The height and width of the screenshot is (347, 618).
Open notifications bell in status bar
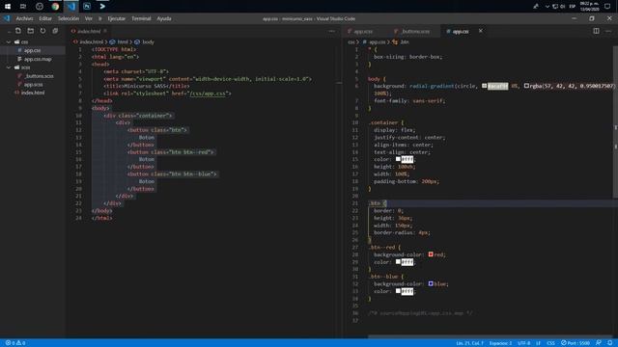(x=609, y=343)
